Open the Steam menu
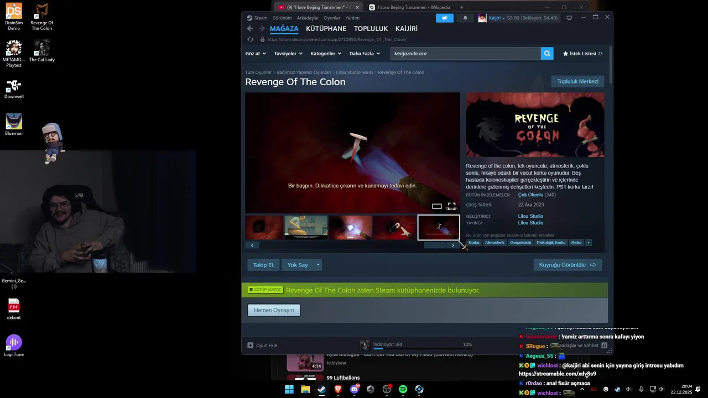Viewport: 708px width, 398px height. point(257,18)
